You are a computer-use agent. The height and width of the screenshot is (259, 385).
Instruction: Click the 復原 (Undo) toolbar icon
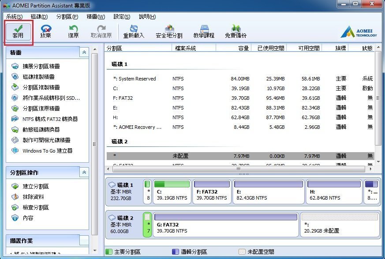coord(73,32)
